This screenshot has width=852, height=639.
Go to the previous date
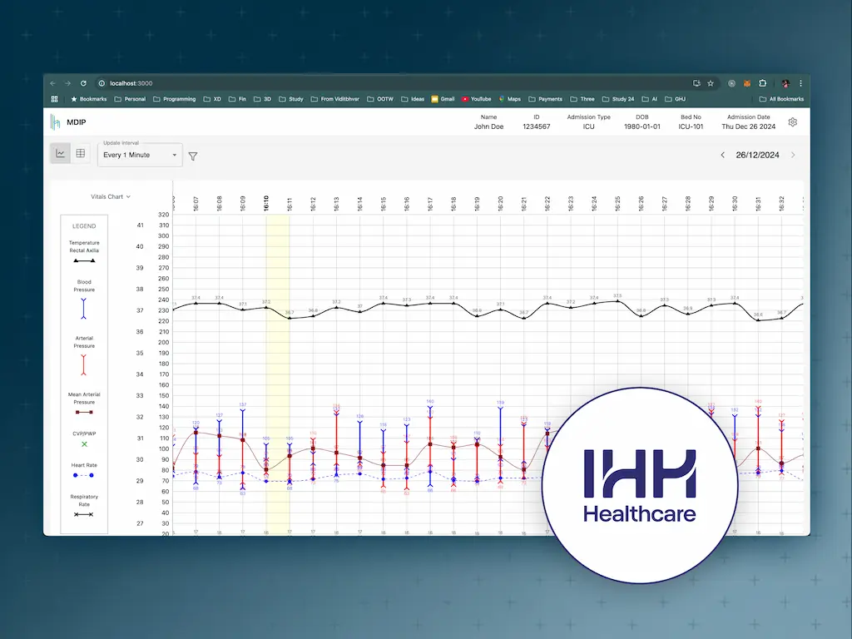[x=722, y=155]
